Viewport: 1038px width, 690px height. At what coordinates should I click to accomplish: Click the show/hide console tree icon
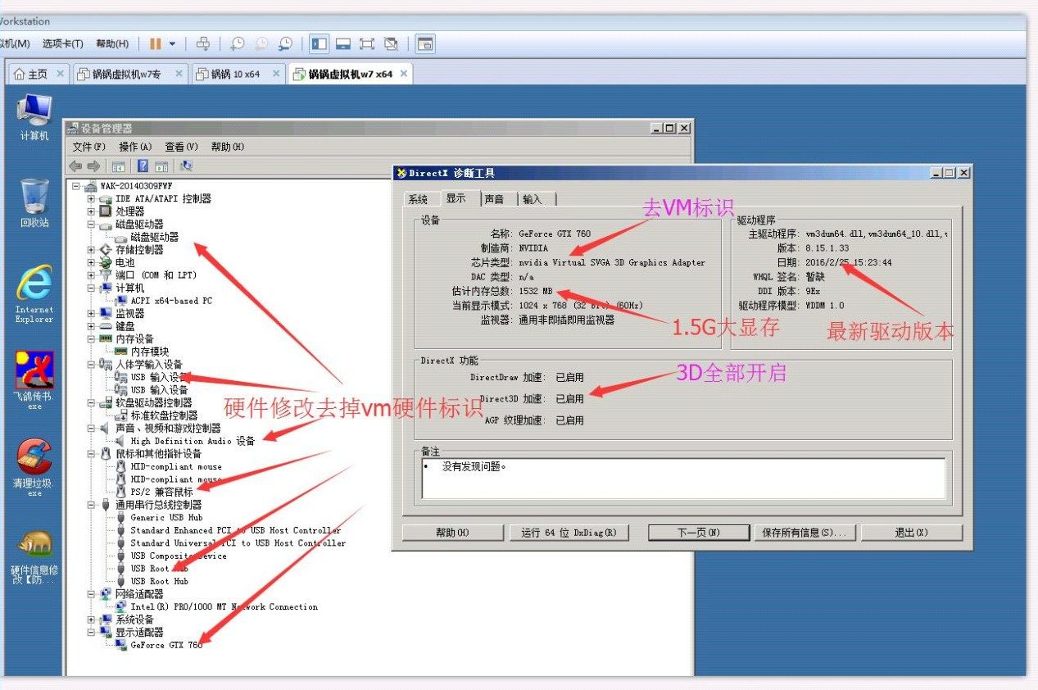118,166
